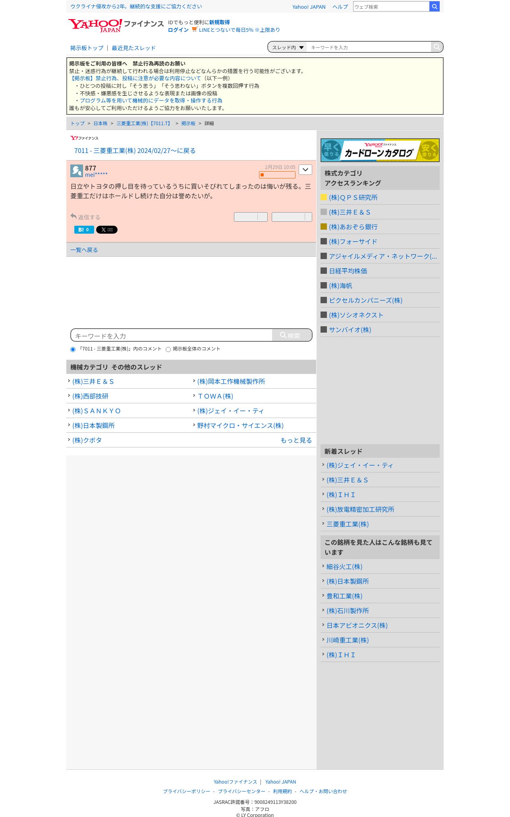The width and height of the screenshot is (510, 817).
Task: Open (株)QPS研究所 in access ranking
Action: click(x=353, y=197)
